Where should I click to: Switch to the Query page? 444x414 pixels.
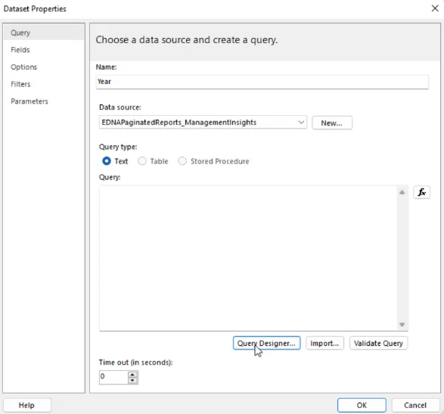point(44,33)
